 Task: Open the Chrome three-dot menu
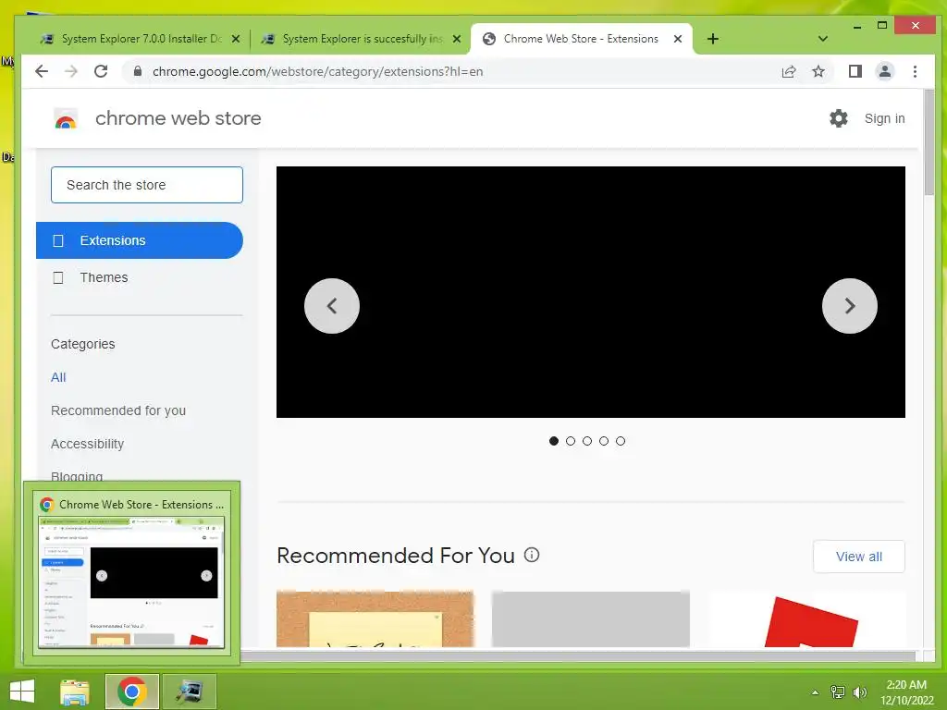[915, 72]
